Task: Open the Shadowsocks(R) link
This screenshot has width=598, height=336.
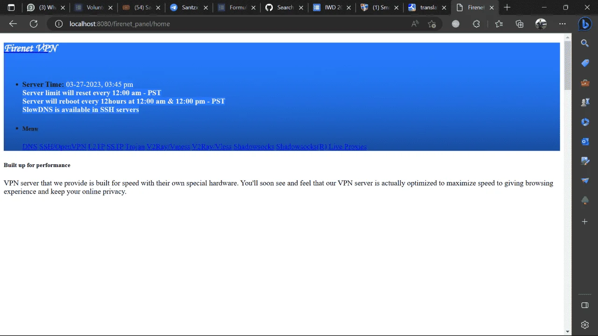Action: (301, 147)
